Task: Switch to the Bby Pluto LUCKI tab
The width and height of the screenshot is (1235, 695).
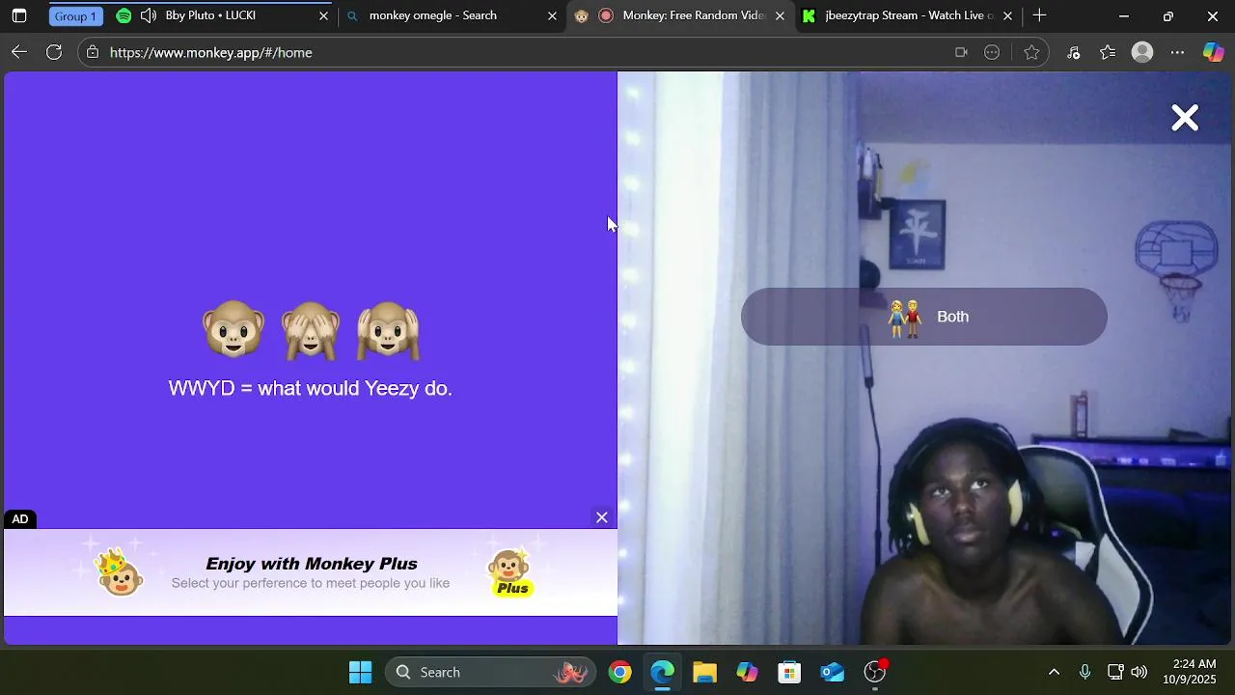Action: coord(222,16)
